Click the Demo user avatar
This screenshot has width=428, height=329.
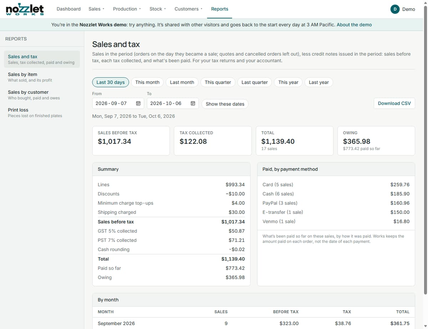pos(395,9)
